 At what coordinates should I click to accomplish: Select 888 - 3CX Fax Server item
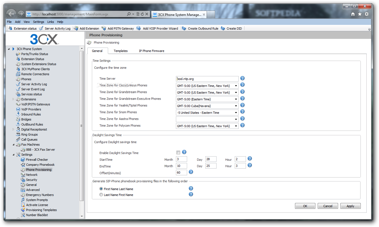(x=41, y=150)
